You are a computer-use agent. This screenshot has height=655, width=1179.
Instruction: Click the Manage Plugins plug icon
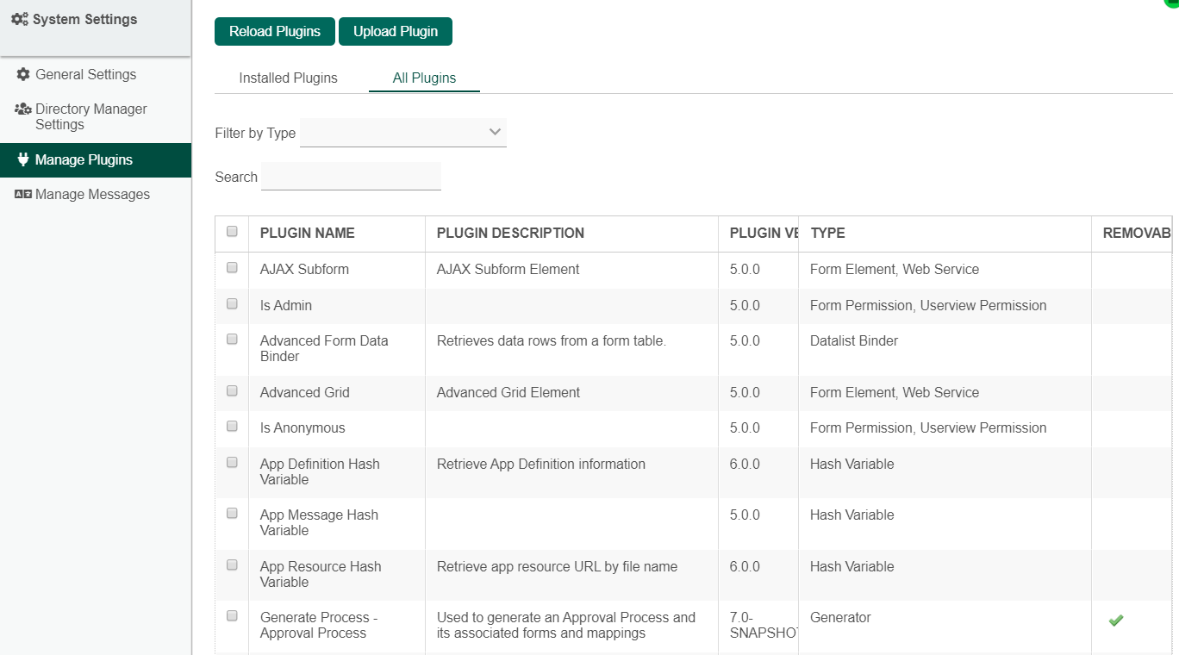click(23, 160)
